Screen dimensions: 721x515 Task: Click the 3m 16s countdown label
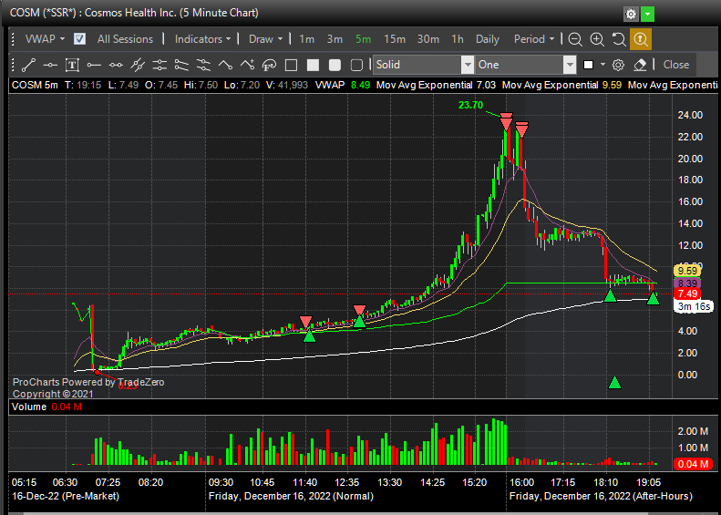pyautogui.click(x=694, y=306)
